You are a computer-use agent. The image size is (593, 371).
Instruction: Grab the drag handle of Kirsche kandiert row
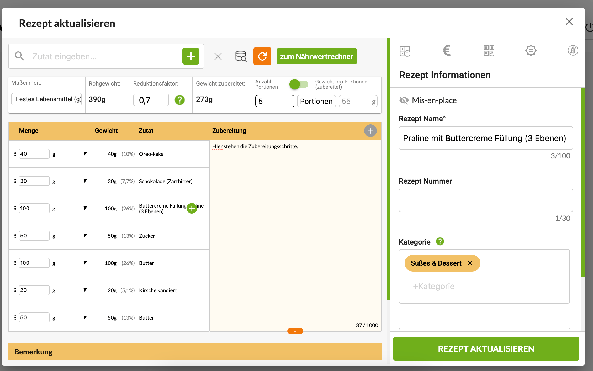tap(15, 290)
